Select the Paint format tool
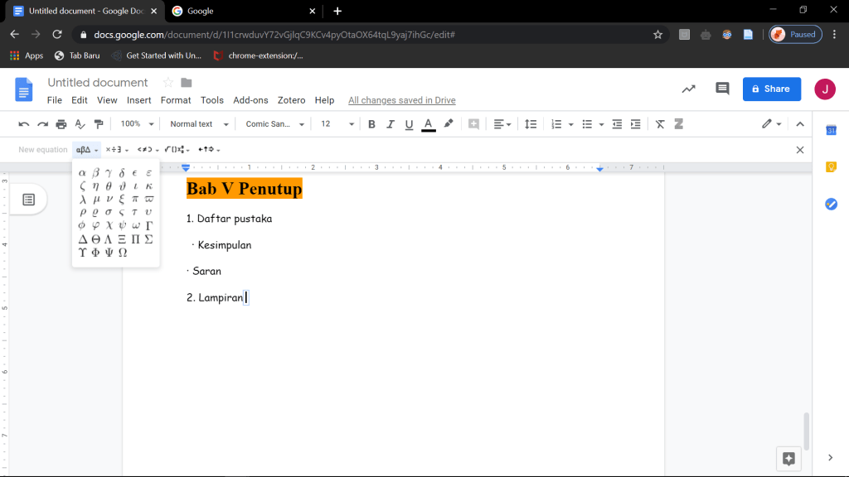 [99, 124]
